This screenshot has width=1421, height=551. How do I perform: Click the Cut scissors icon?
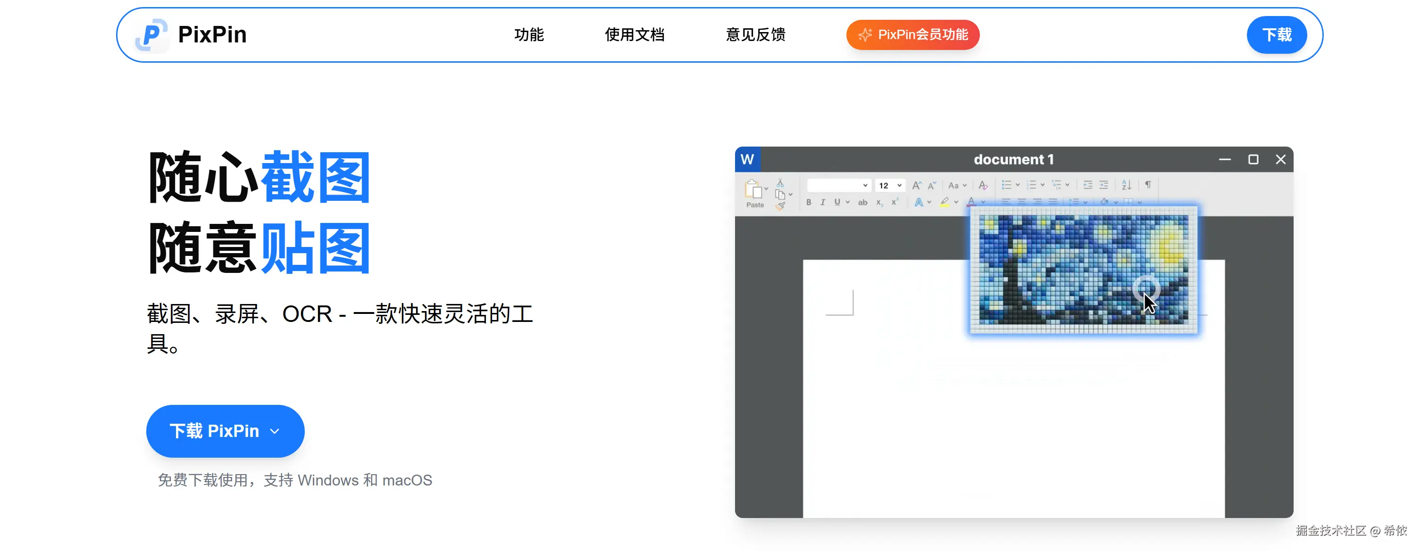[780, 182]
